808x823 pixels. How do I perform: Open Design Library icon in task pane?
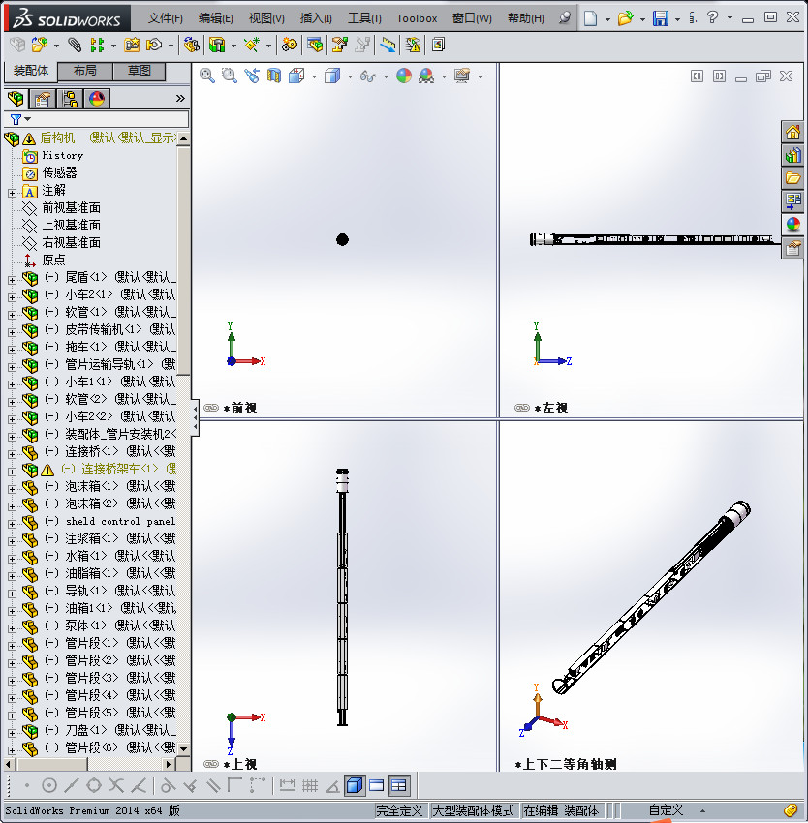(792, 155)
